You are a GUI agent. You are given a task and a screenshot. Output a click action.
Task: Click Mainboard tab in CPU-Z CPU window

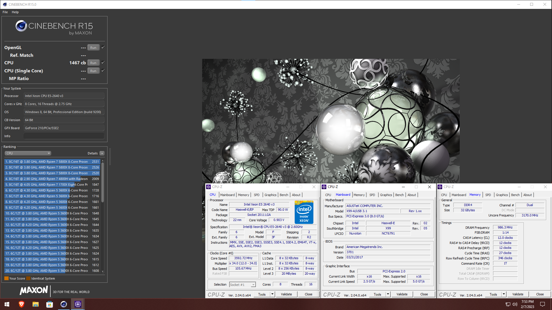point(227,195)
